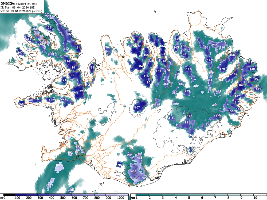Image resolution: width=267 pixels, height=200 pixels.
Task: Click the DMI/IGA Skyggni (m/km) title
Action: point(19,4)
